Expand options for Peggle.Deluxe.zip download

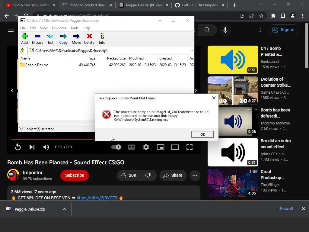(x=64, y=209)
